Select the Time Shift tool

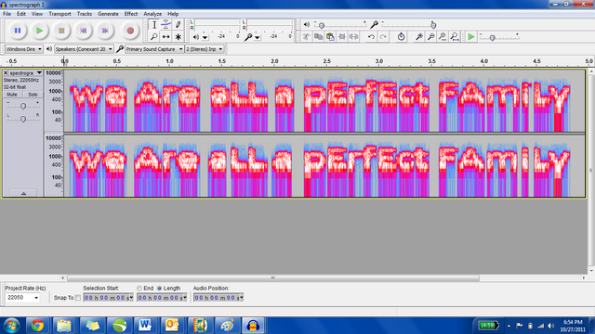(165, 37)
